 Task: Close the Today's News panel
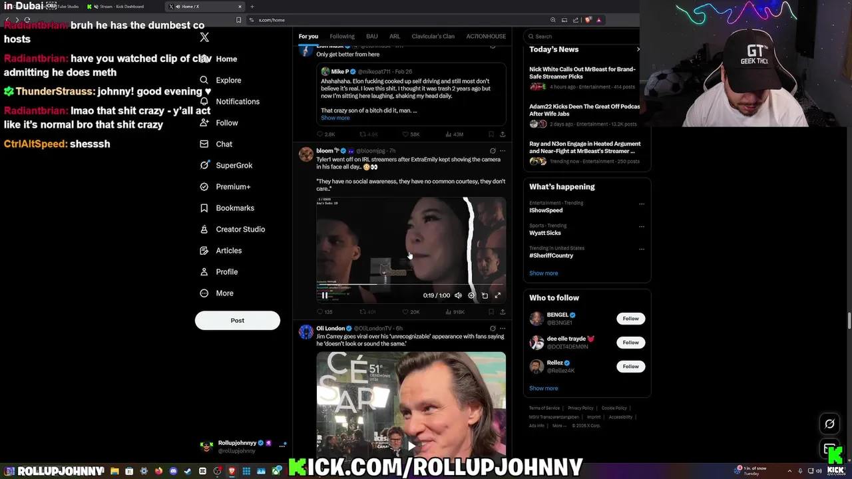tap(638, 49)
